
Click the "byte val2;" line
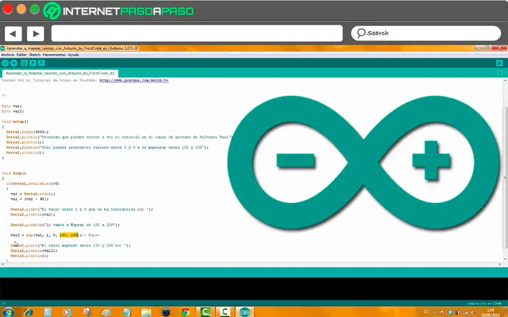tap(13, 112)
